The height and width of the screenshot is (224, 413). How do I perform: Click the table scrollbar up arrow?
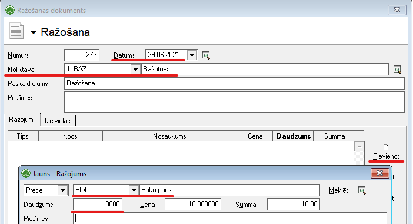pos(359,147)
